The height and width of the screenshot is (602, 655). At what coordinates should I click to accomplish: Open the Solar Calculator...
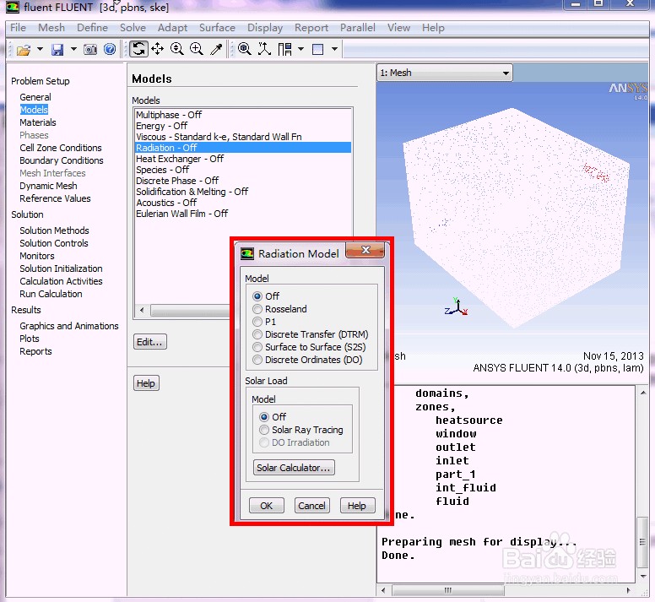294,468
